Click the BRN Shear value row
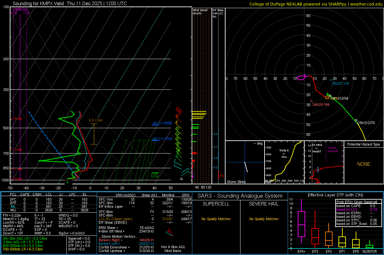This screenshot has height=255, width=384. point(126,228)
